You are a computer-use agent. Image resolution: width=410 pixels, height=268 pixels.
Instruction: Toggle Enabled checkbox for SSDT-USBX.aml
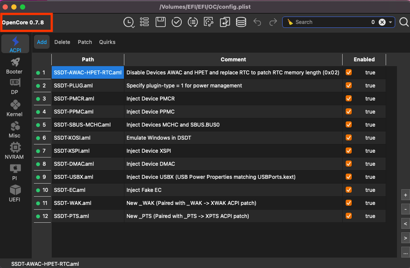point(349,177)
